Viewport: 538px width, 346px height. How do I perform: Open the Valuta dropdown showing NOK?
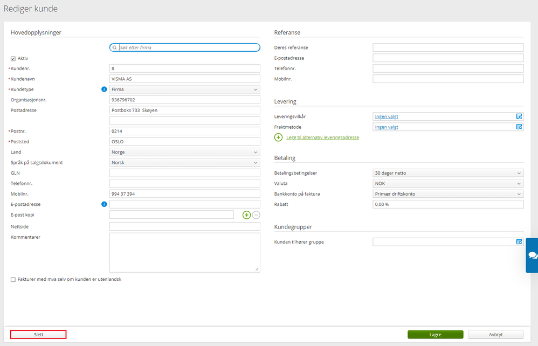pos(448,183)
